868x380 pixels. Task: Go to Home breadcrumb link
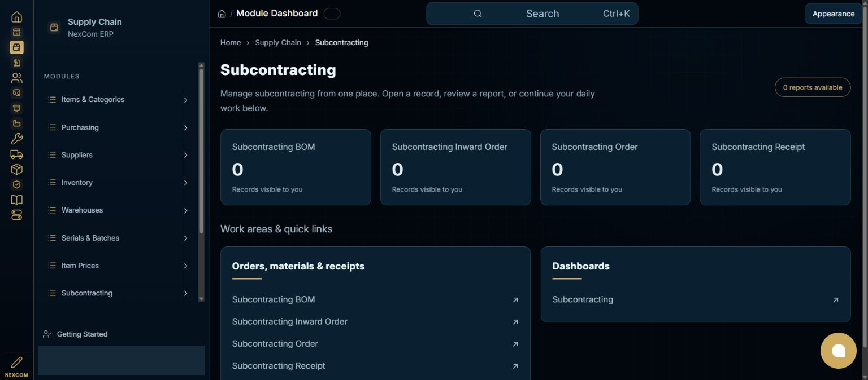(231, 42)
